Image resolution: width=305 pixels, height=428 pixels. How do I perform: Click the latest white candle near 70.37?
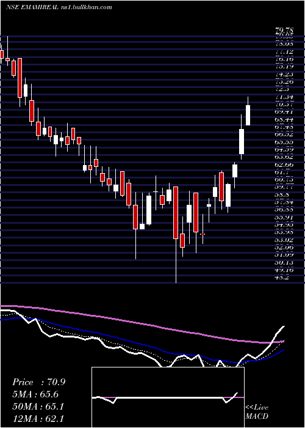[x=248, y=115]
